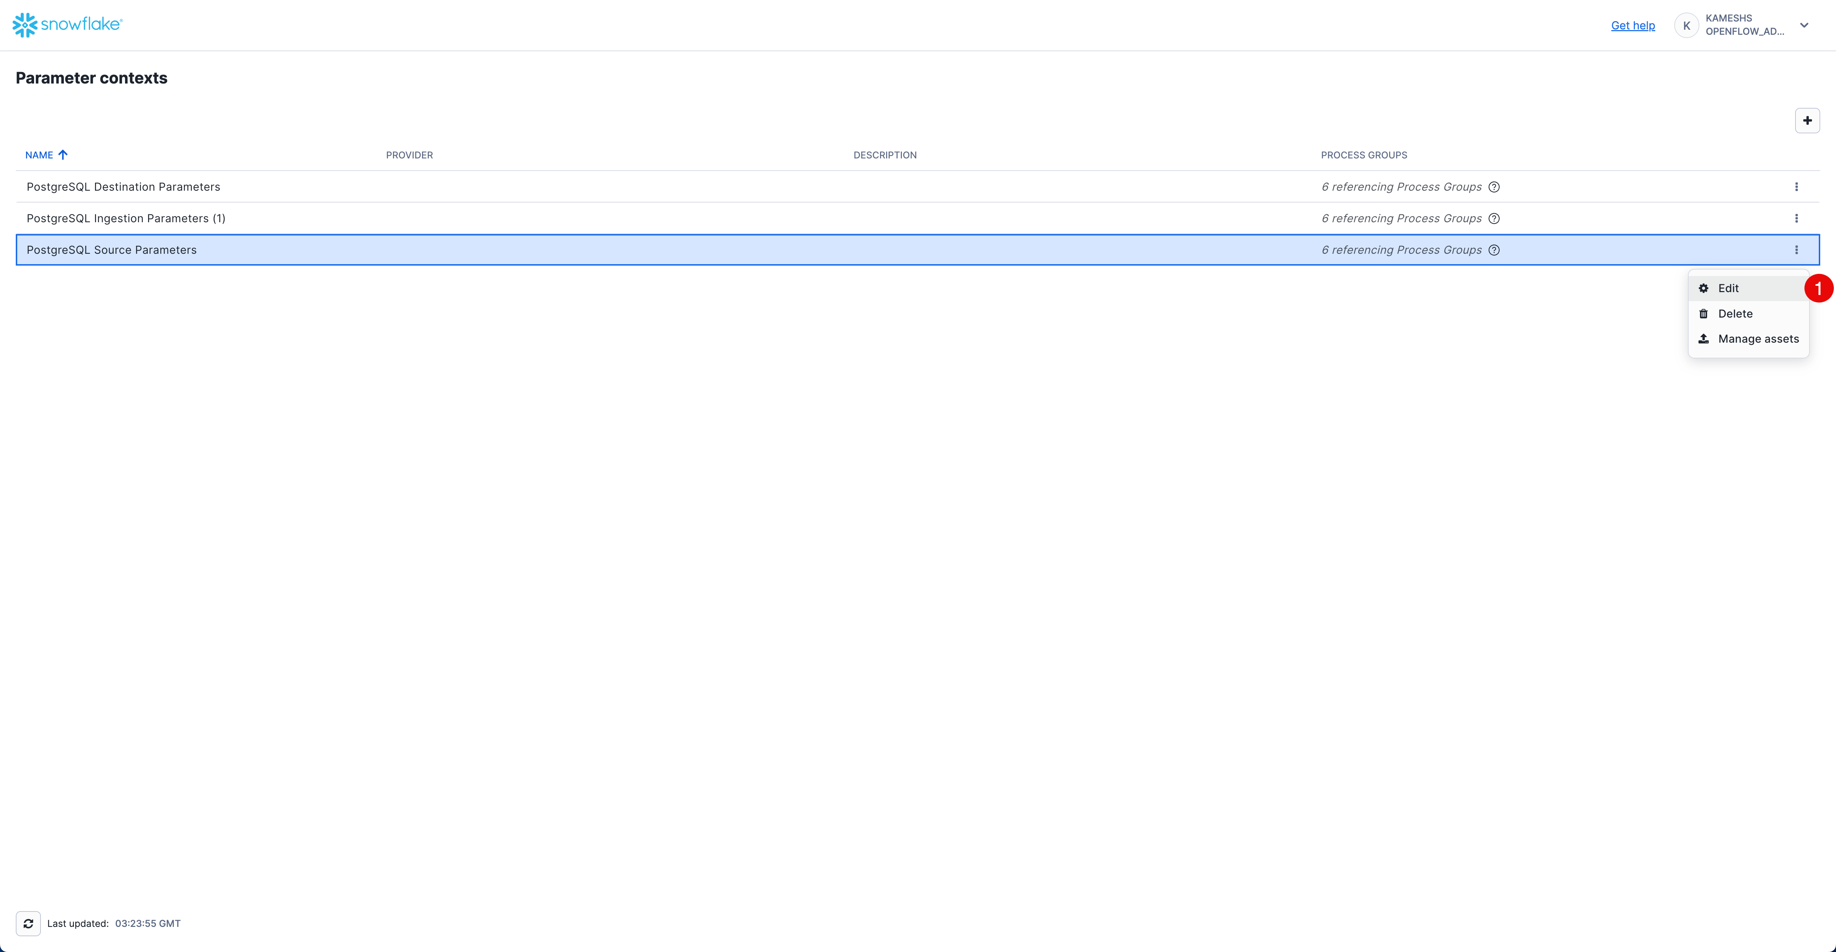Open kebab menu for PostgreSQL Ingestion Parameters (1)
This screenshot has height=952, width=1836.
(1796, 218)
